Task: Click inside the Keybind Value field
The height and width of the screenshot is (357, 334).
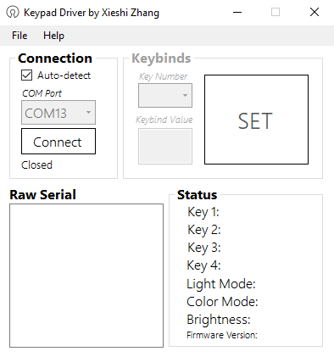Action: (x=165, y=146)
